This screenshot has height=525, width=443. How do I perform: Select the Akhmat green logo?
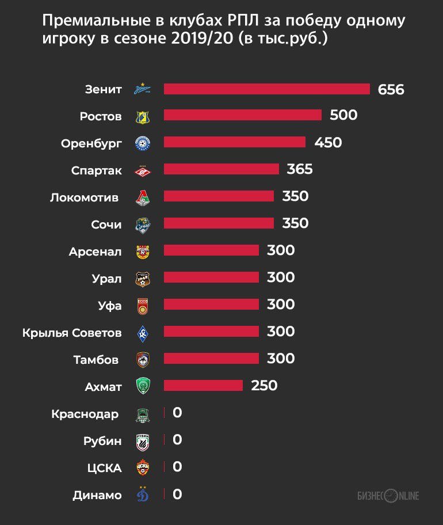point(143,386)
